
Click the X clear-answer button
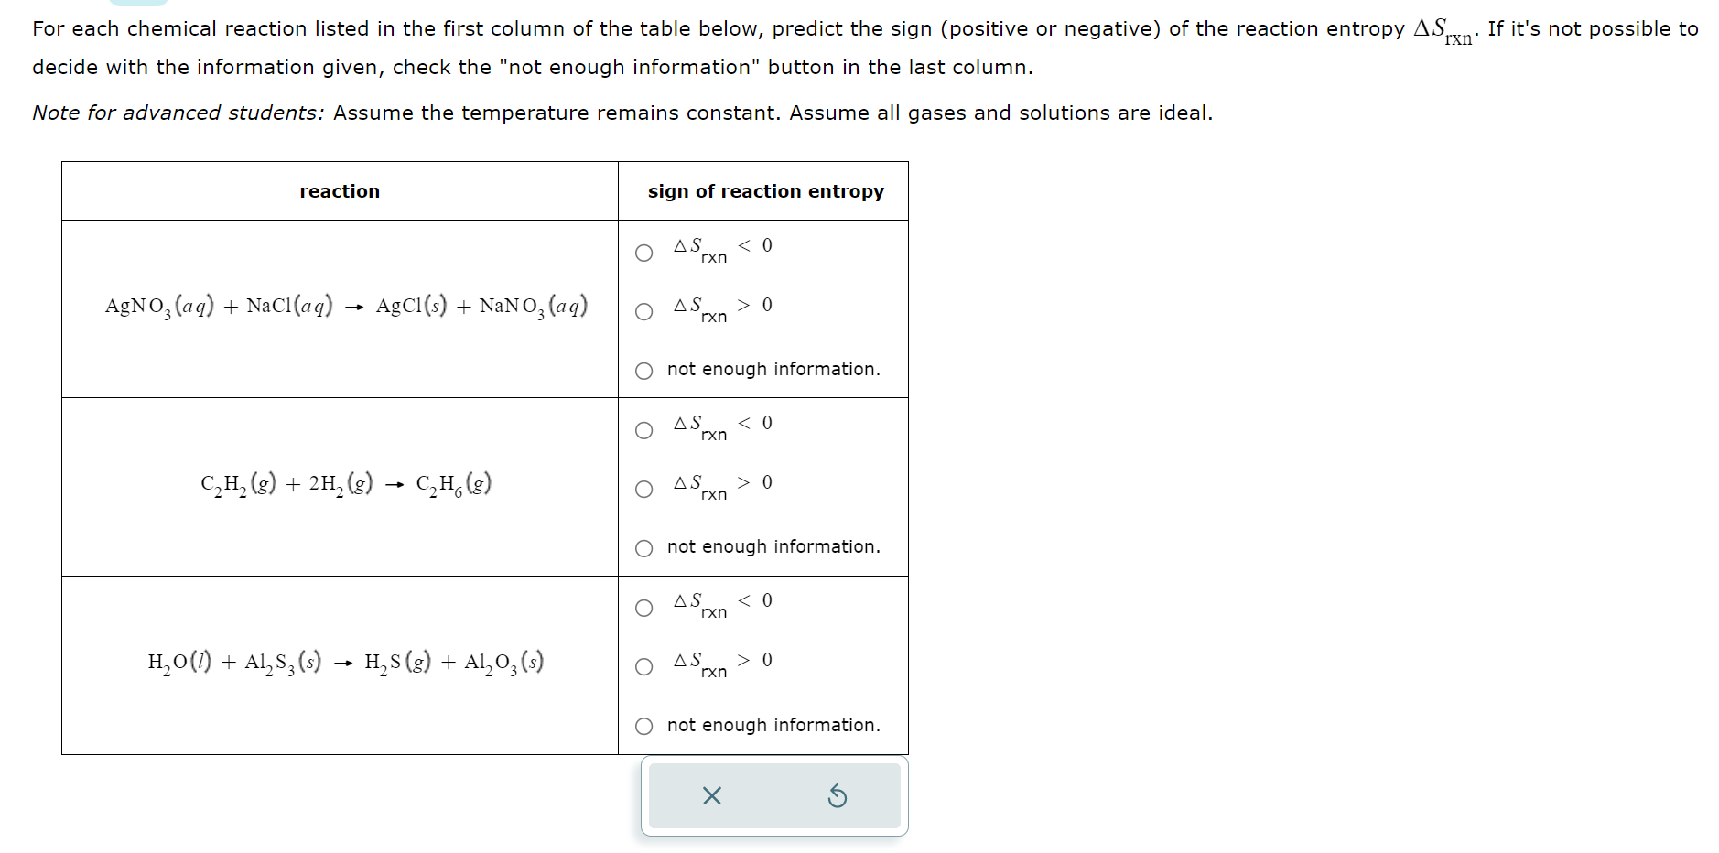click(711, 796)
